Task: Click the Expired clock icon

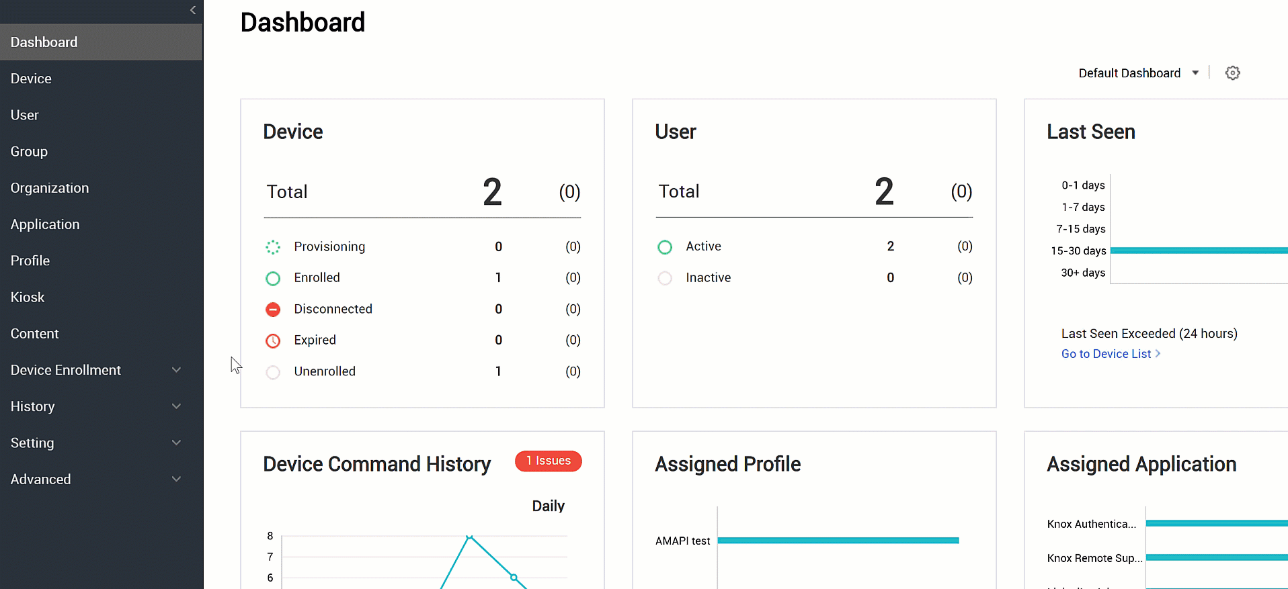Action: tap(273, 341)
